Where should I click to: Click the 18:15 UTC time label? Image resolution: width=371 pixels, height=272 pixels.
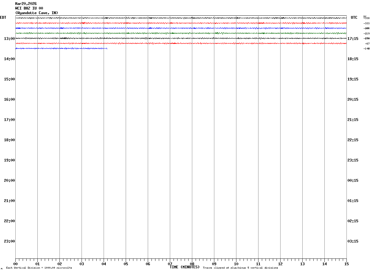coord(353,59)
